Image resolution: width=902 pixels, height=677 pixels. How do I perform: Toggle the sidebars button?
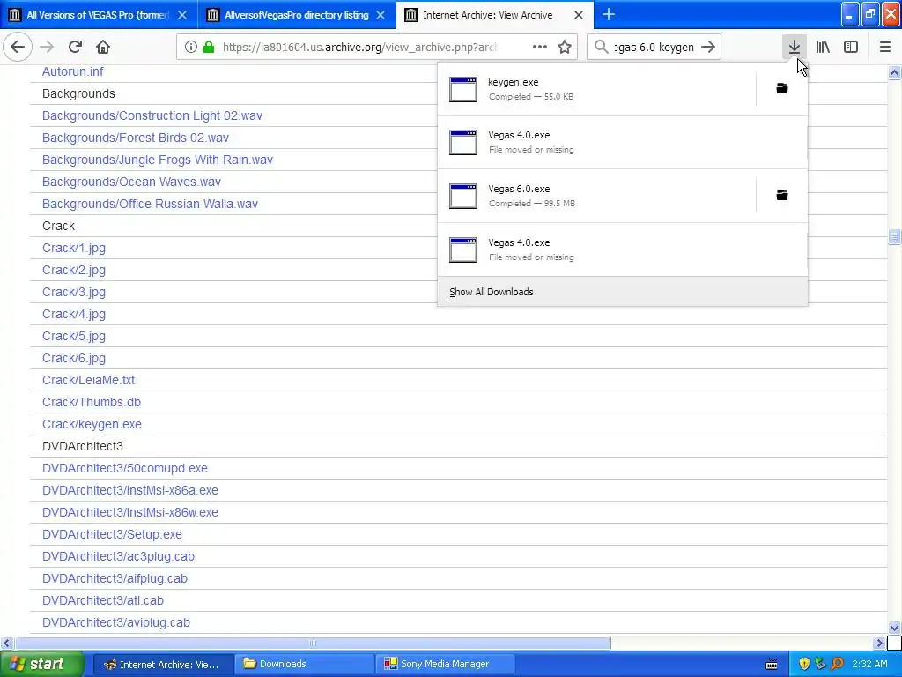coord(851,47)
